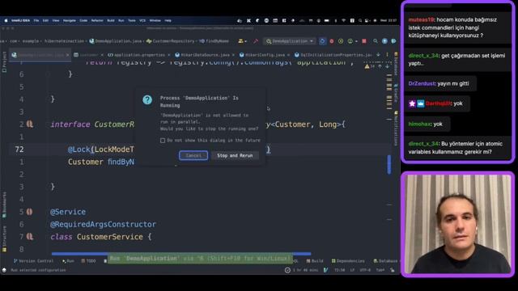Viewport: 518px width, 291px height.
Task: Open the Bookmarks tool window stripe
Action: click(4, 205)
